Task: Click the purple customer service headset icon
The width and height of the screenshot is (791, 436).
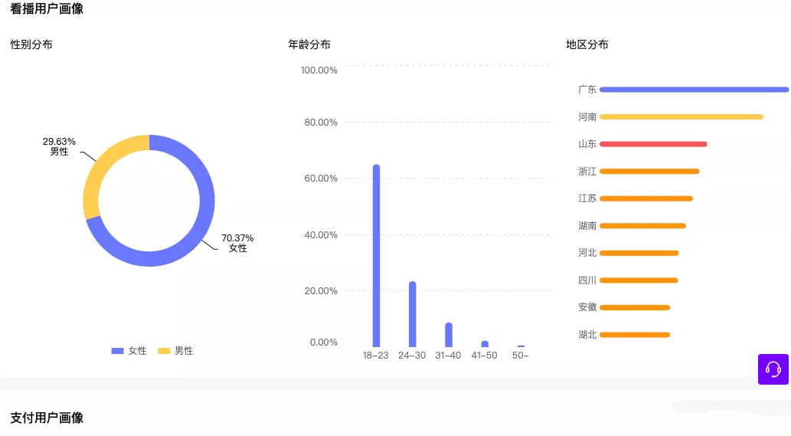Action: click(x=773, y=369)
